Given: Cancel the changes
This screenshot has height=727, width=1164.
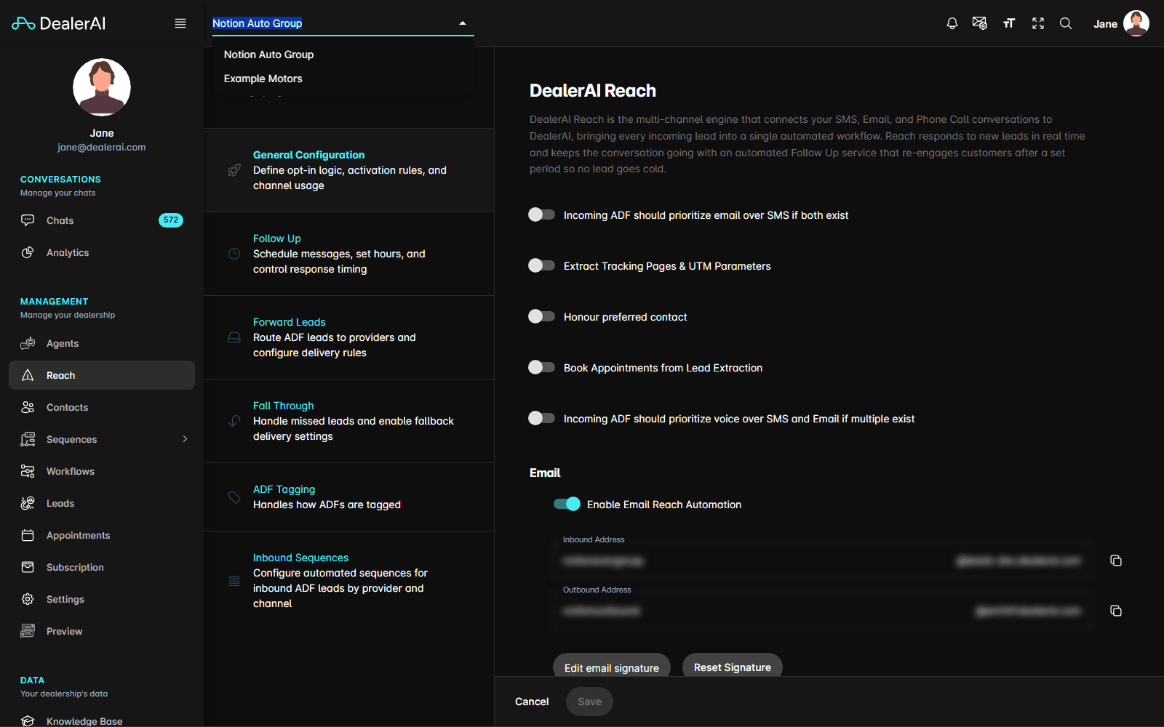Looking at the screenshot, I should (x=532, y=702).
